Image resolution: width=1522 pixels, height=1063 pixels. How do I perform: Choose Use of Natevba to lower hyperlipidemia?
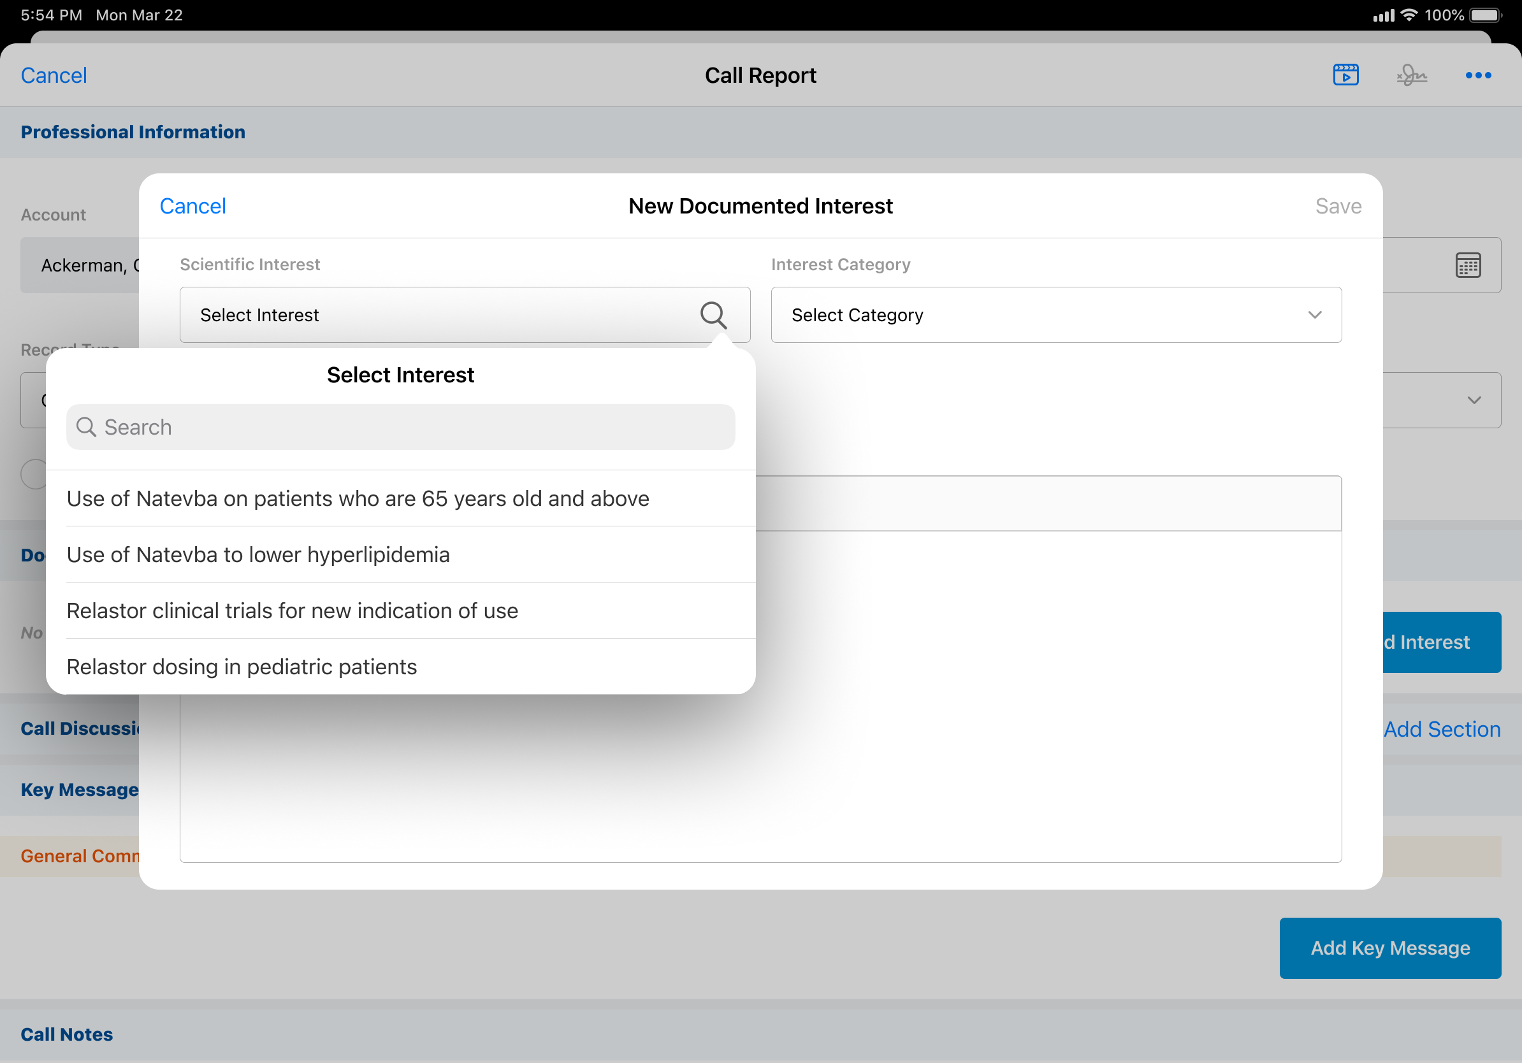click(x=259, y=554)
